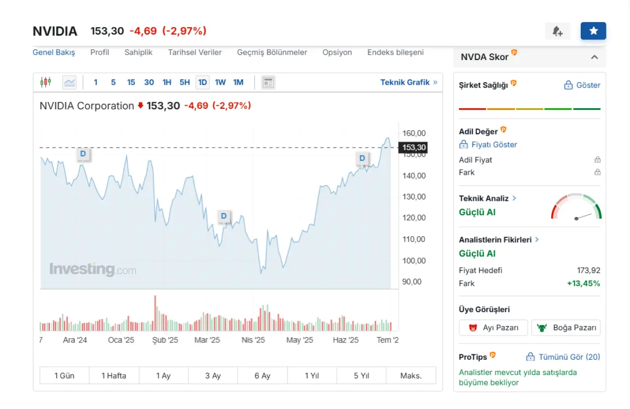The image size is (630, 409).
Task: Expand Analistlerin Fikirleri section arrow
Action: click(x=537, y=240)
